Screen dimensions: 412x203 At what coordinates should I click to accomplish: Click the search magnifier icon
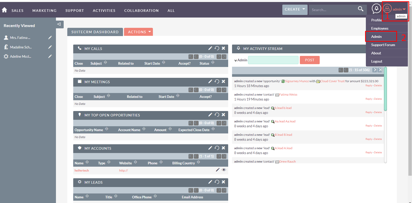(x=360, y=9)
